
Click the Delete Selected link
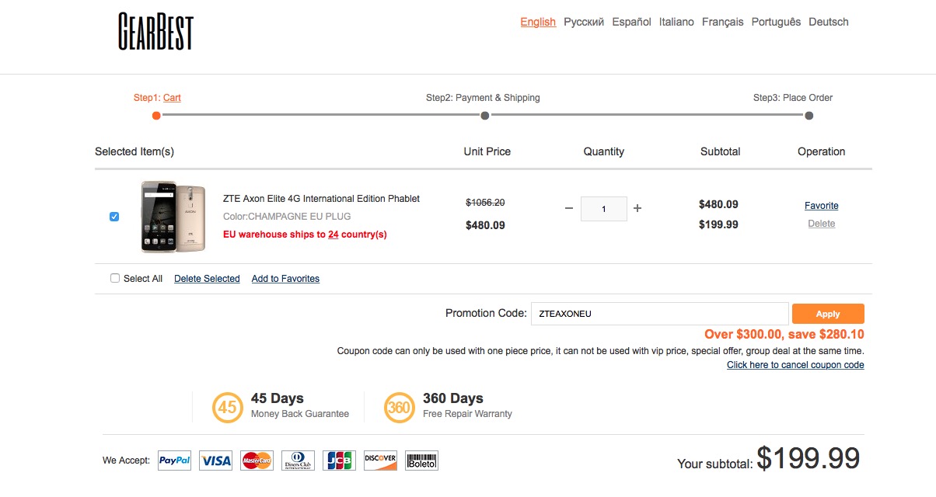coord(207,279)
